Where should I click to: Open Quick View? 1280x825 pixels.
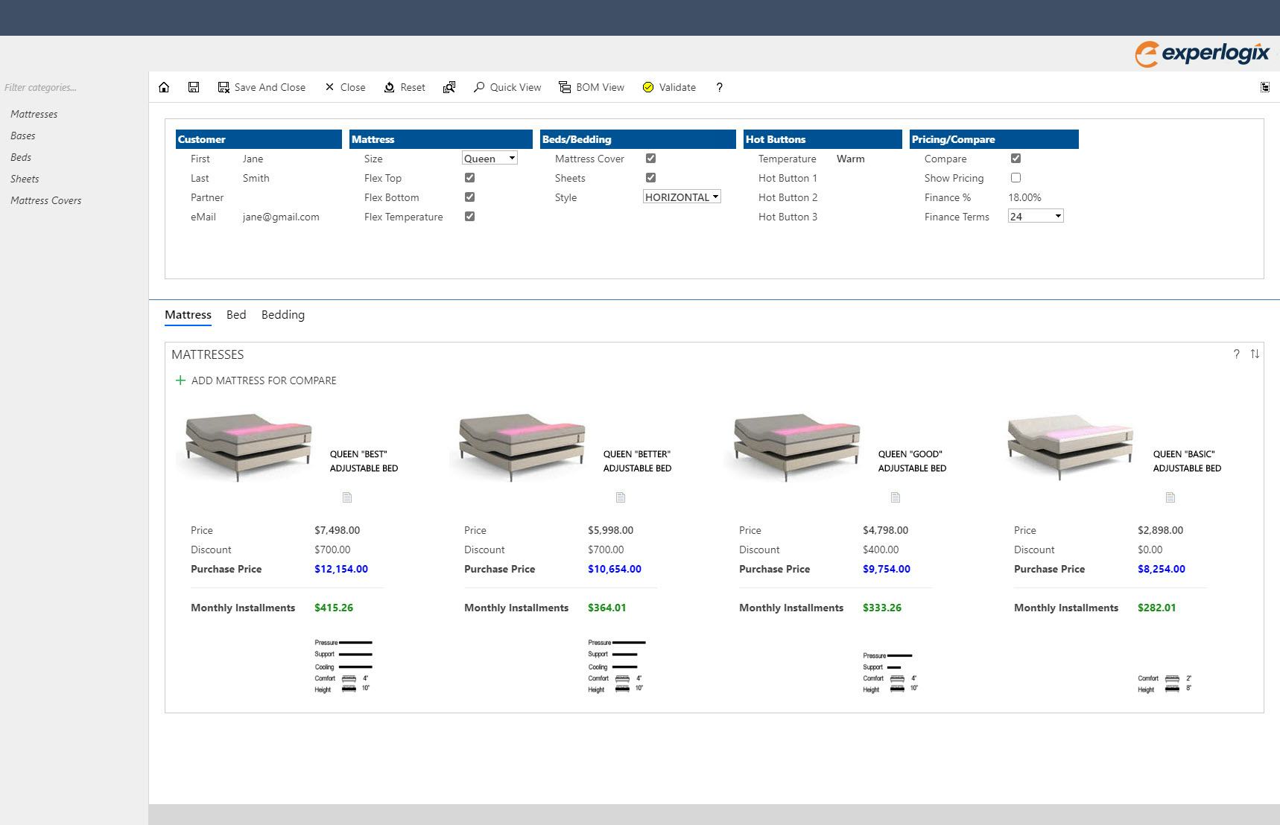click(508, 87)
